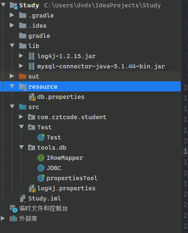Expand the com.cztcode.student package arrow
Screen dimensions: 188x233
click(x=21, y=117)
